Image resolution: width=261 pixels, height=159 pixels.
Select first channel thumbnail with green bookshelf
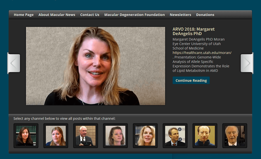26,136
